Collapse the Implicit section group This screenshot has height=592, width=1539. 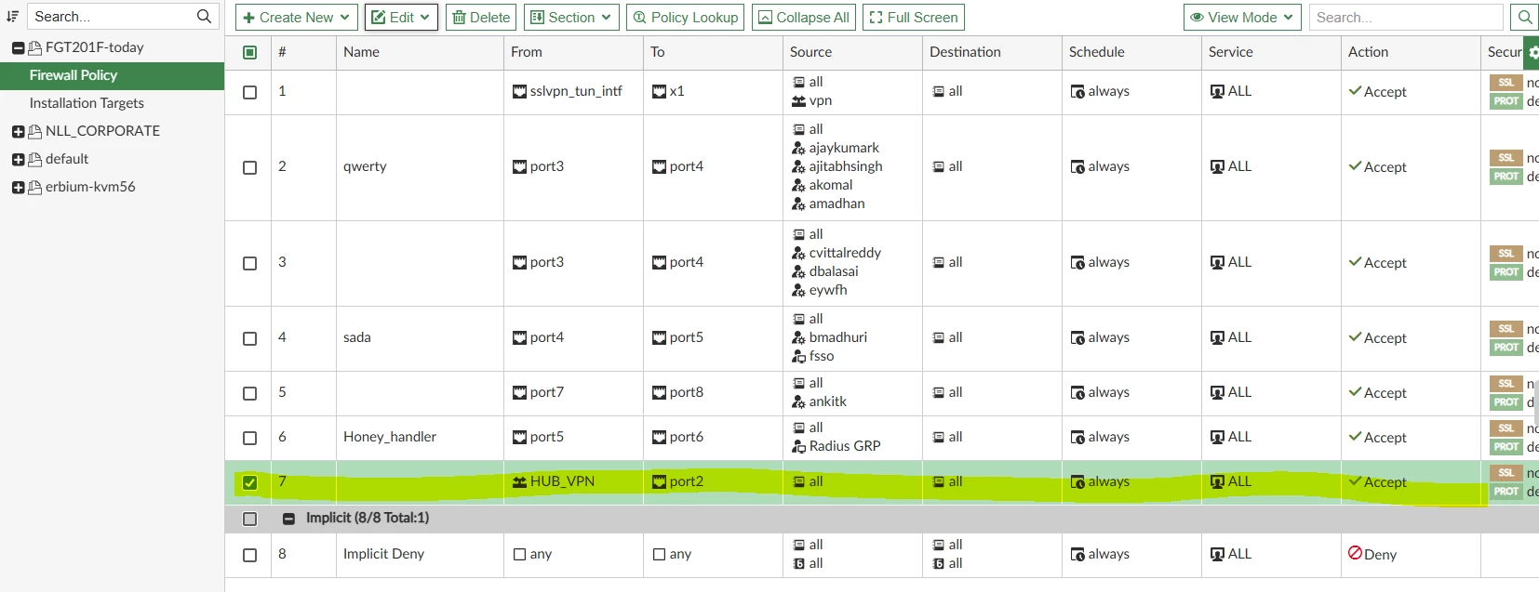click(x=288, y=519)
